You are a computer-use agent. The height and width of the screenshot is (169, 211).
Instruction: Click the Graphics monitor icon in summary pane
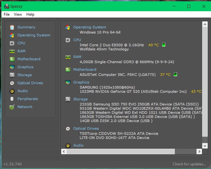click(68, 82)
